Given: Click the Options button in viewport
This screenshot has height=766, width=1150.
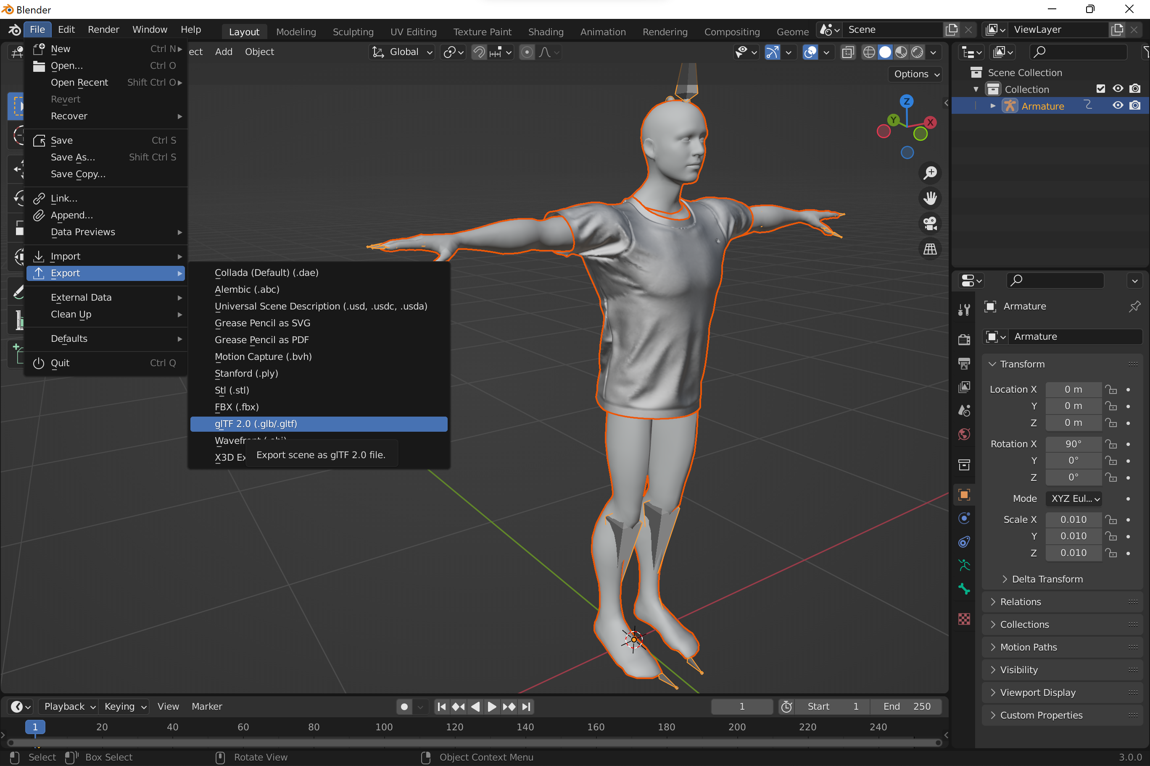Looking at the screenshot, I should click(915, 74).
